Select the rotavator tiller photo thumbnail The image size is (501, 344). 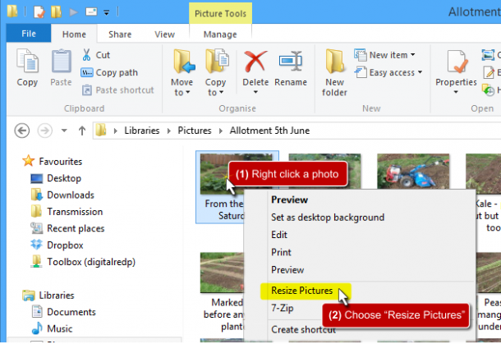click(x=413, y=171)
